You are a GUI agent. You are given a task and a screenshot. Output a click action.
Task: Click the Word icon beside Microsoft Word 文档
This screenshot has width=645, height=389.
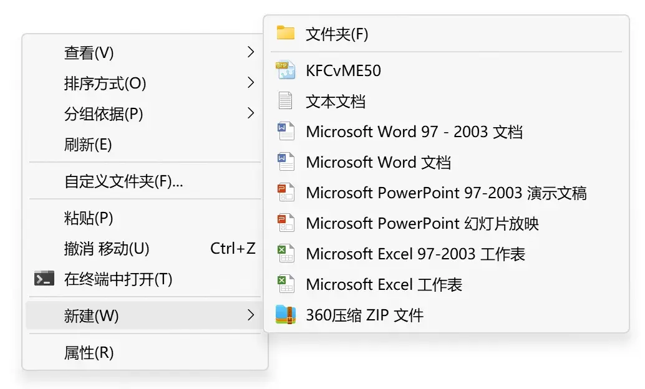(x=286, y=162)
